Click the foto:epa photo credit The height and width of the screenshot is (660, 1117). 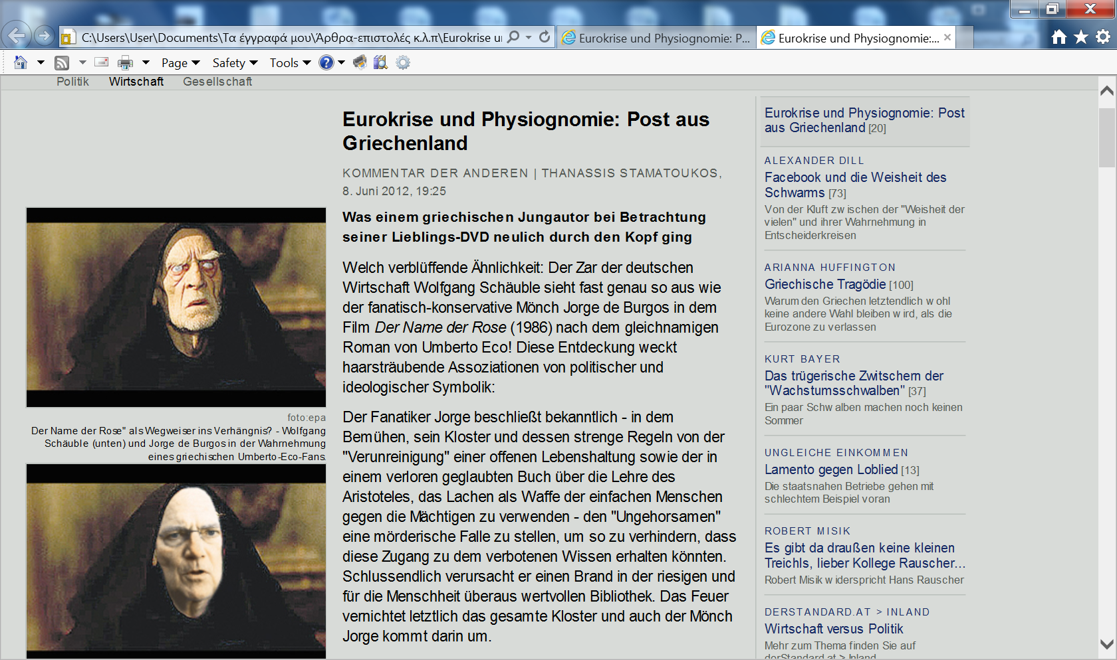pos(307,418)
